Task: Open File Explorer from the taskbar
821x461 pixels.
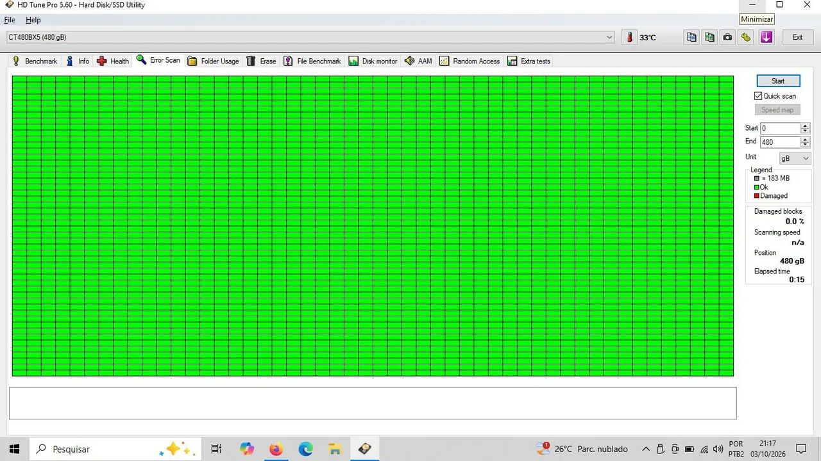Action: pyautogui.click(x=335, y=449)
